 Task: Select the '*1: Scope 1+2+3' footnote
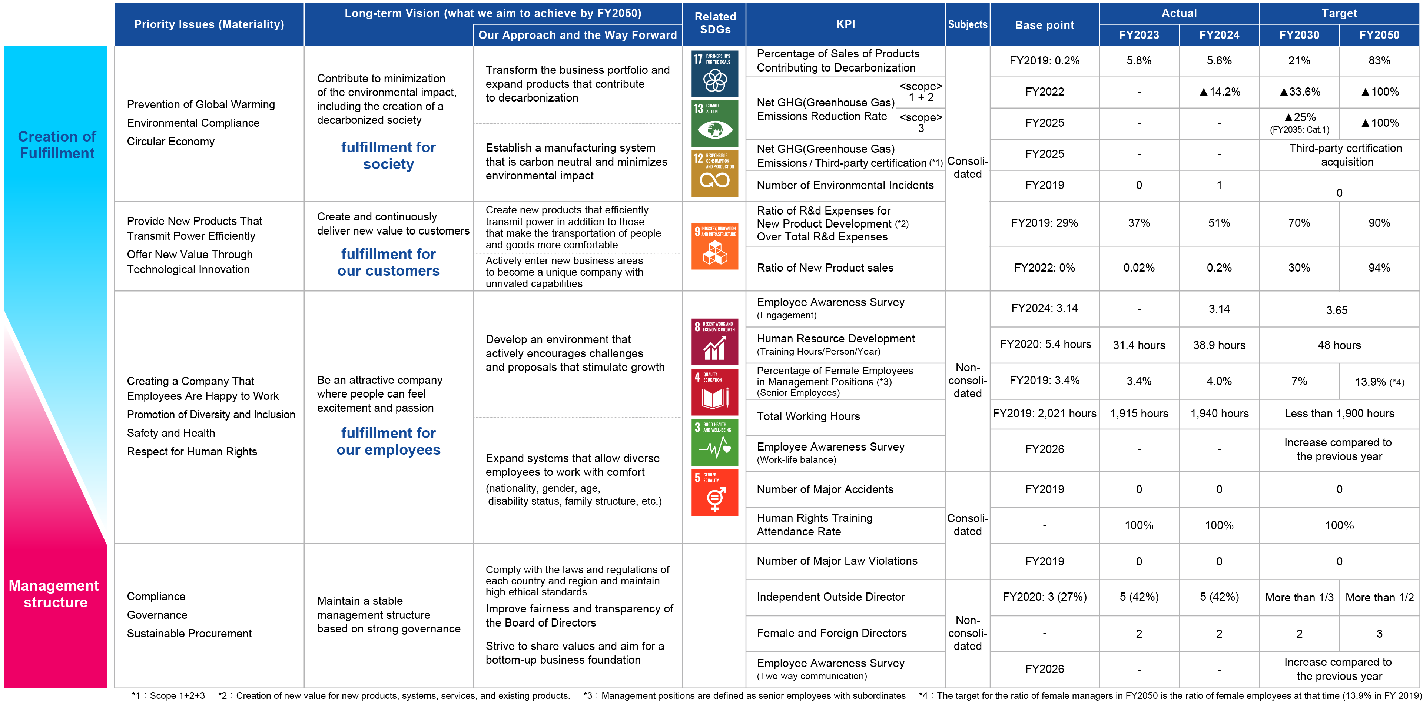click(x=168, y=696)
